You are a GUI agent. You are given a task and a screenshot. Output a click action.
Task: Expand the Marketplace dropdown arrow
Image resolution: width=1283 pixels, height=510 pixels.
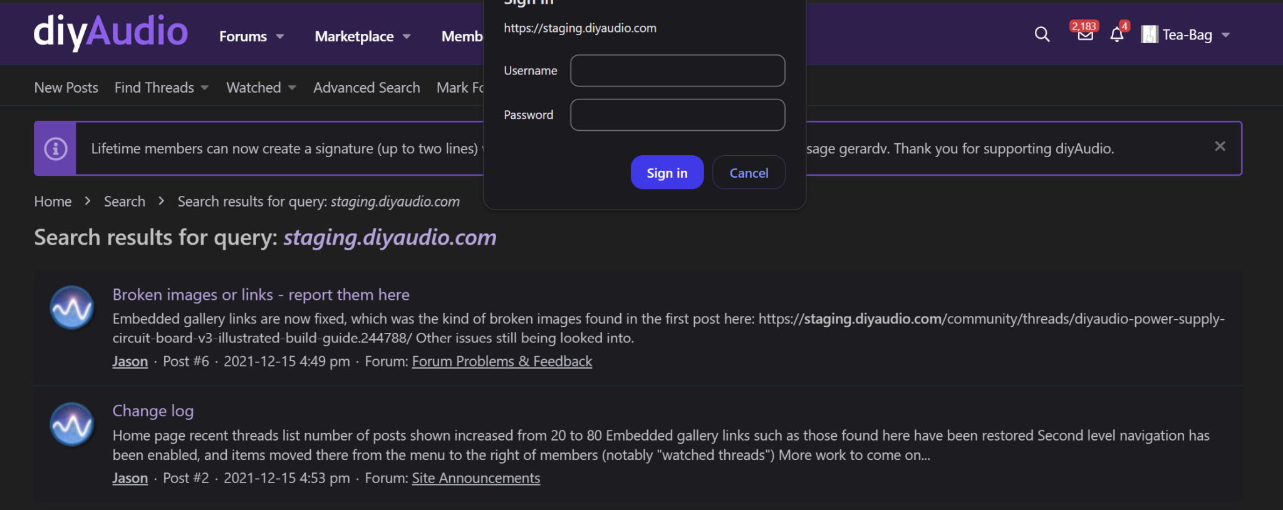[407, 37]
